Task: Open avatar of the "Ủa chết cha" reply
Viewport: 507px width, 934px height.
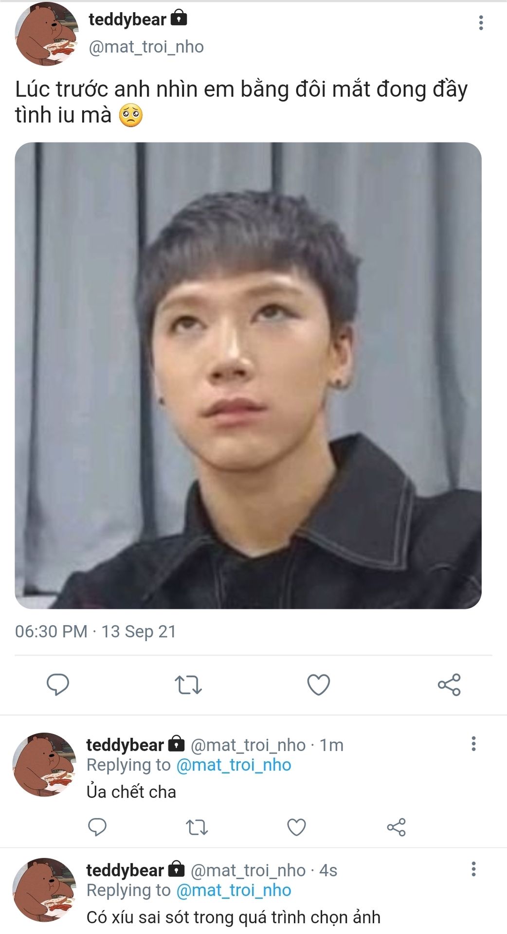Action: point(44,764)
